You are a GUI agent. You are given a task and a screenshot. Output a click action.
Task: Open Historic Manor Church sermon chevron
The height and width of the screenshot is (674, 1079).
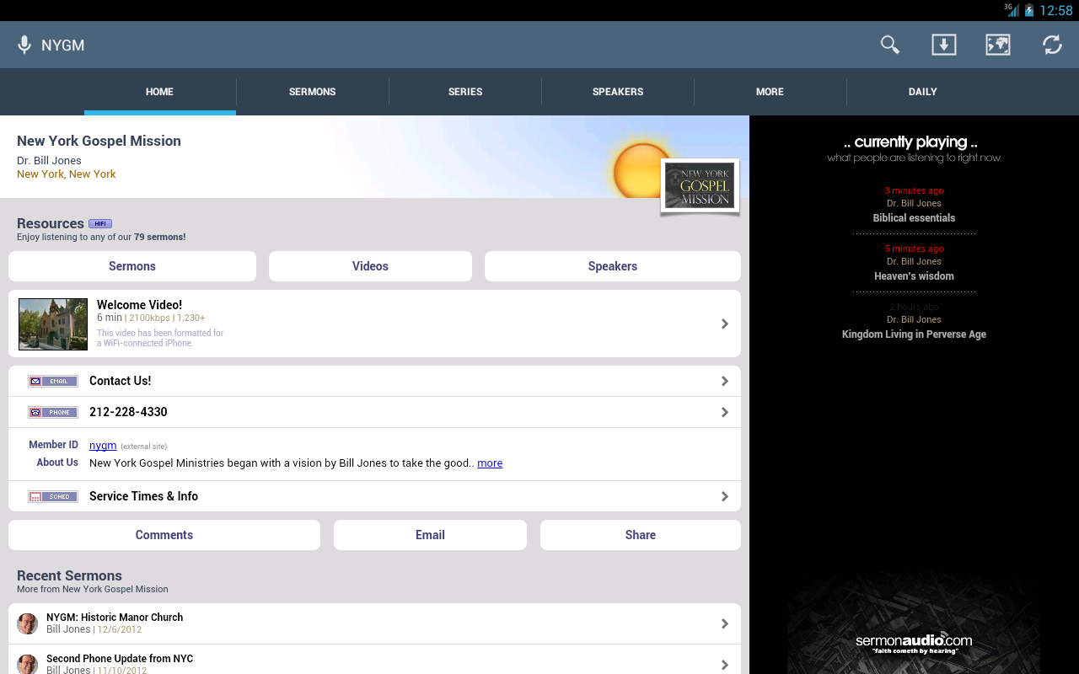[x=725, y=623]
